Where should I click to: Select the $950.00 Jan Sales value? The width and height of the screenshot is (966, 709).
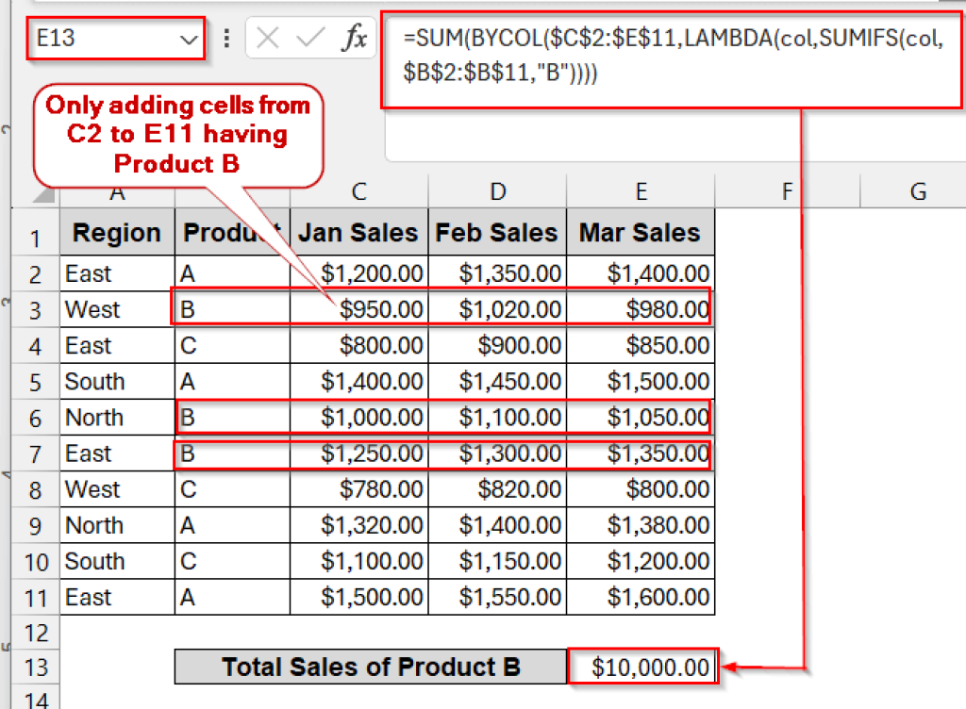(x=358, y=309)
